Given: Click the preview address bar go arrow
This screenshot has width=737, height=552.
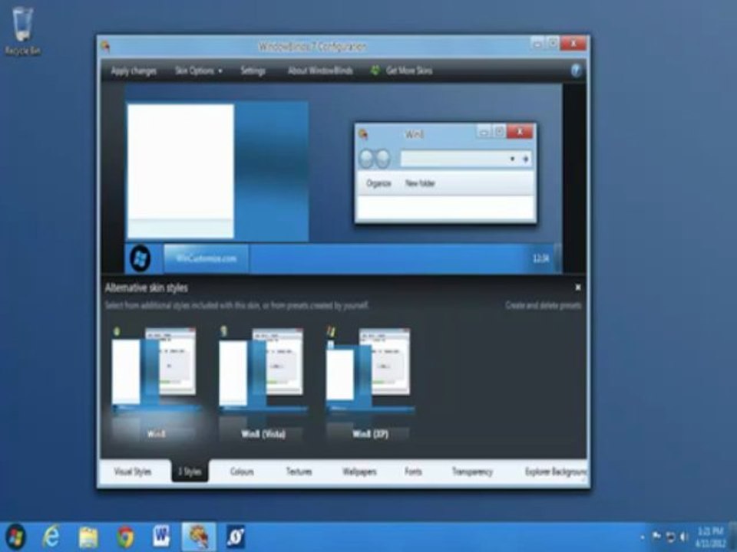Looking at the screenshot, I should tap(526, 159).
